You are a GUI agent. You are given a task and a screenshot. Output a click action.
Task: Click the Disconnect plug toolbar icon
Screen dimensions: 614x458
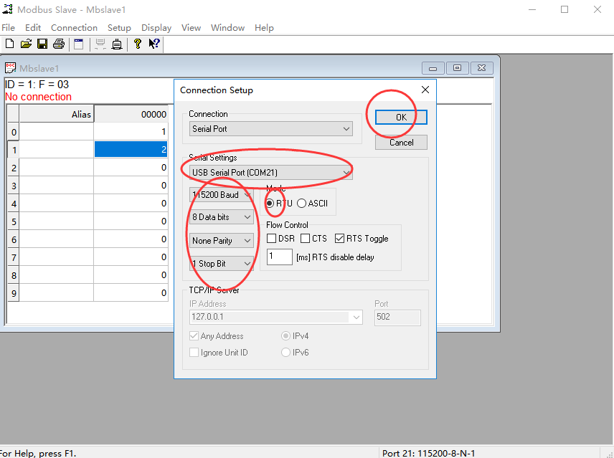click(116, 44)
